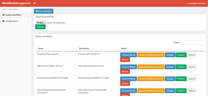Click Elimina for Raccolta proposte delibere di Consiglio
This screenshot has width=208, height=96.
pos(125,84)
